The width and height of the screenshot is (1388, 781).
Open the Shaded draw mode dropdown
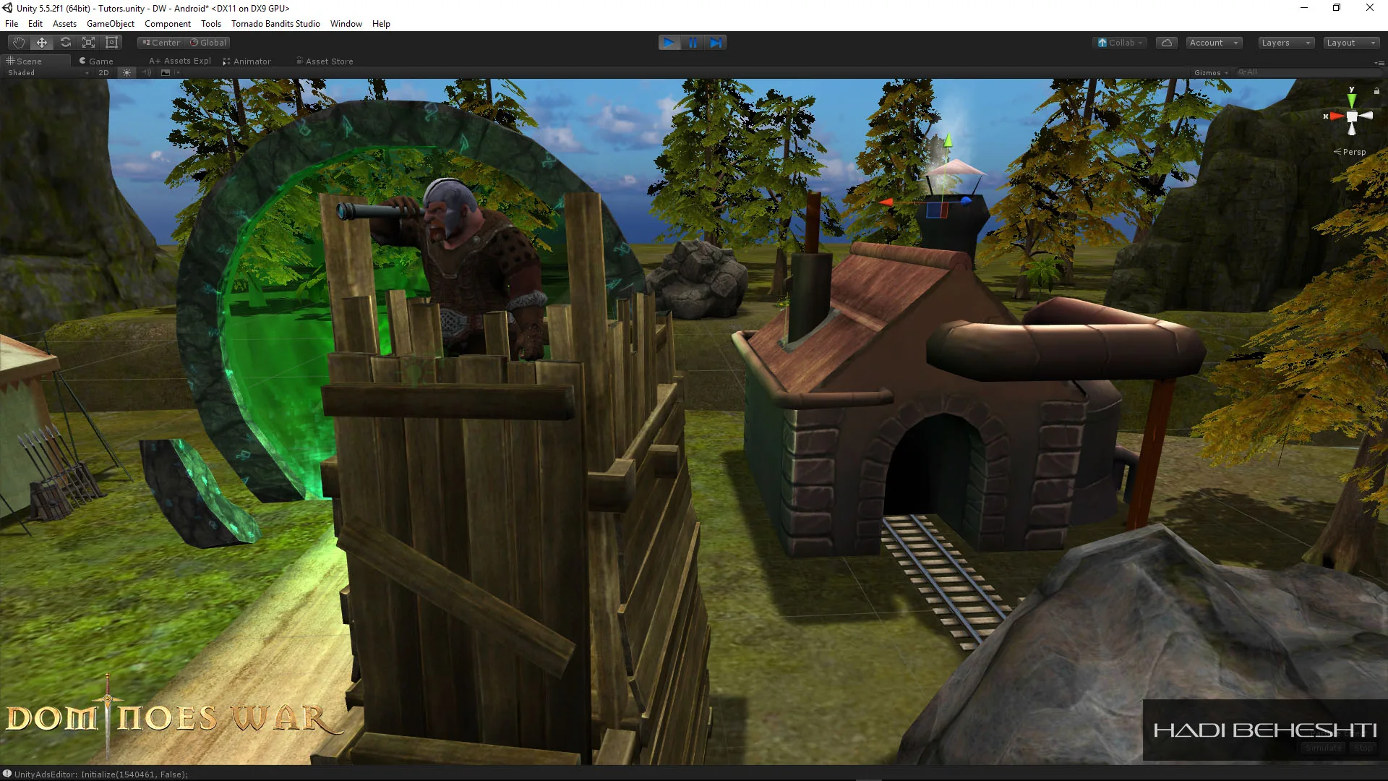pyautogui.click(x=48, y=73)
